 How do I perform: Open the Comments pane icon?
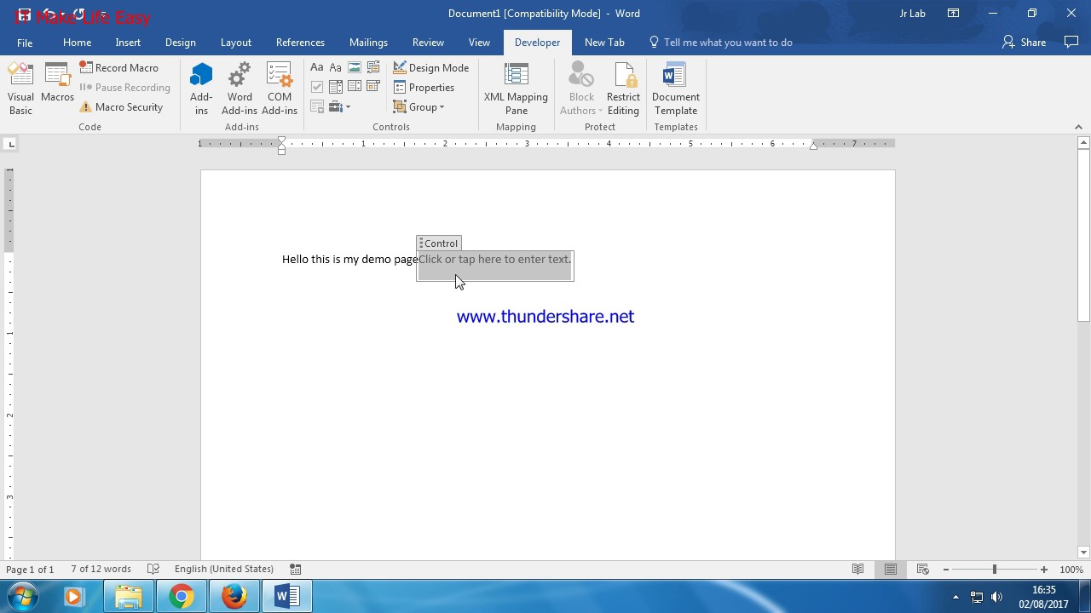point(1071,42)
